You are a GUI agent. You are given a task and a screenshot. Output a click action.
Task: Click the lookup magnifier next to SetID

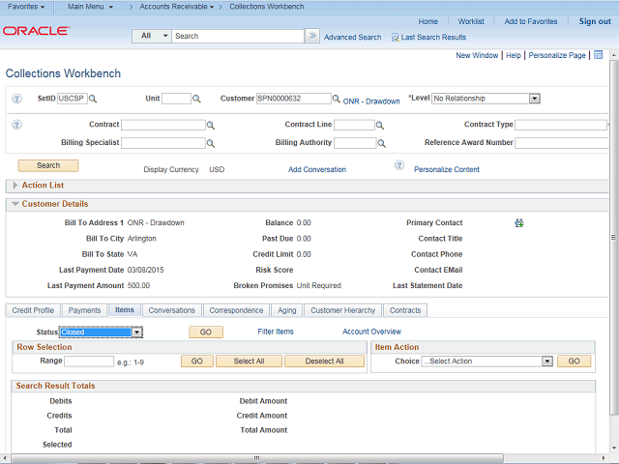93,99
